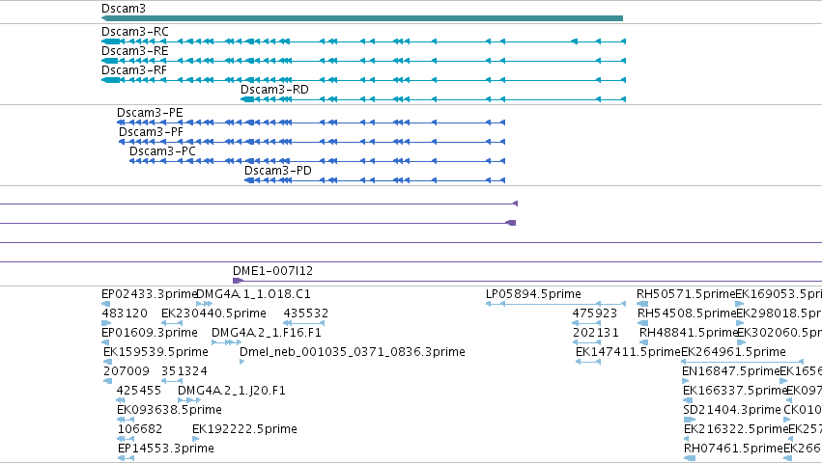Click the Dscam3 gene label

pos(124,9)
